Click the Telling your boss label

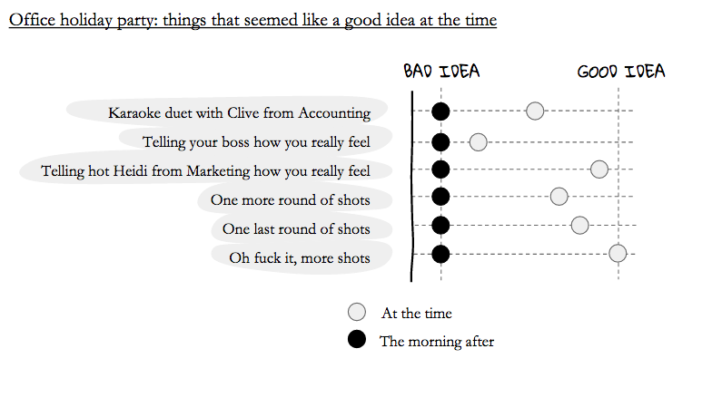pos(256,142)
